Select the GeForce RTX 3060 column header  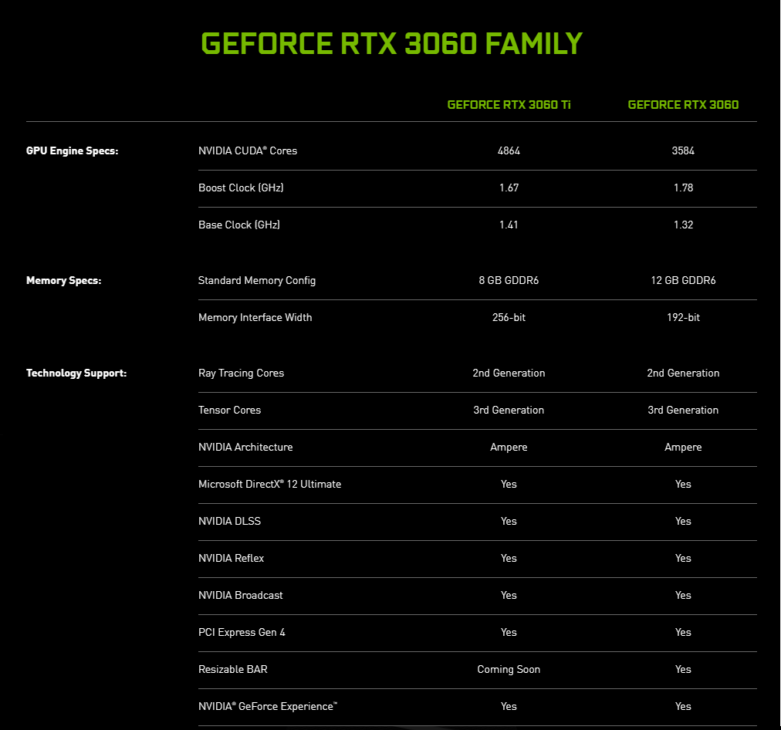pos(683,105)
